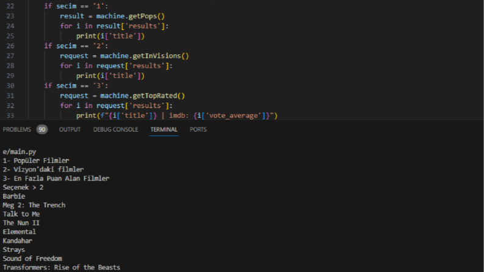The image size is (484, 272).
Task: Click the if secim == '1' line
Action: (76, 6)
